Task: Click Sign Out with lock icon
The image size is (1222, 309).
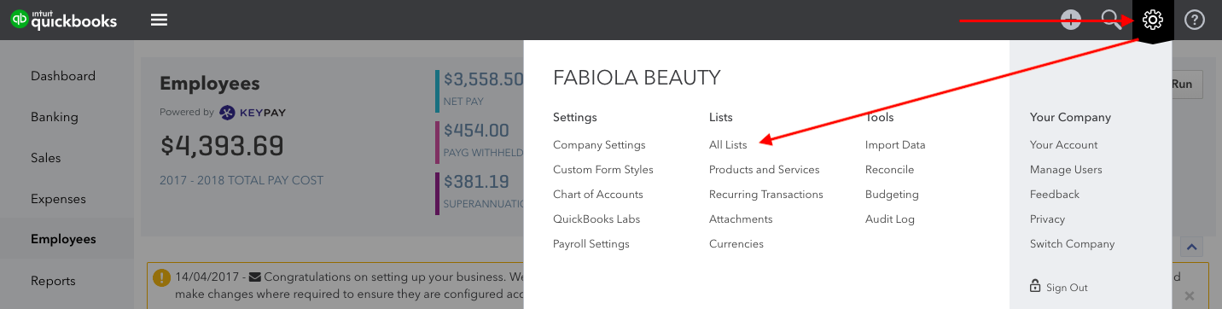Action: coord(1059,287)
